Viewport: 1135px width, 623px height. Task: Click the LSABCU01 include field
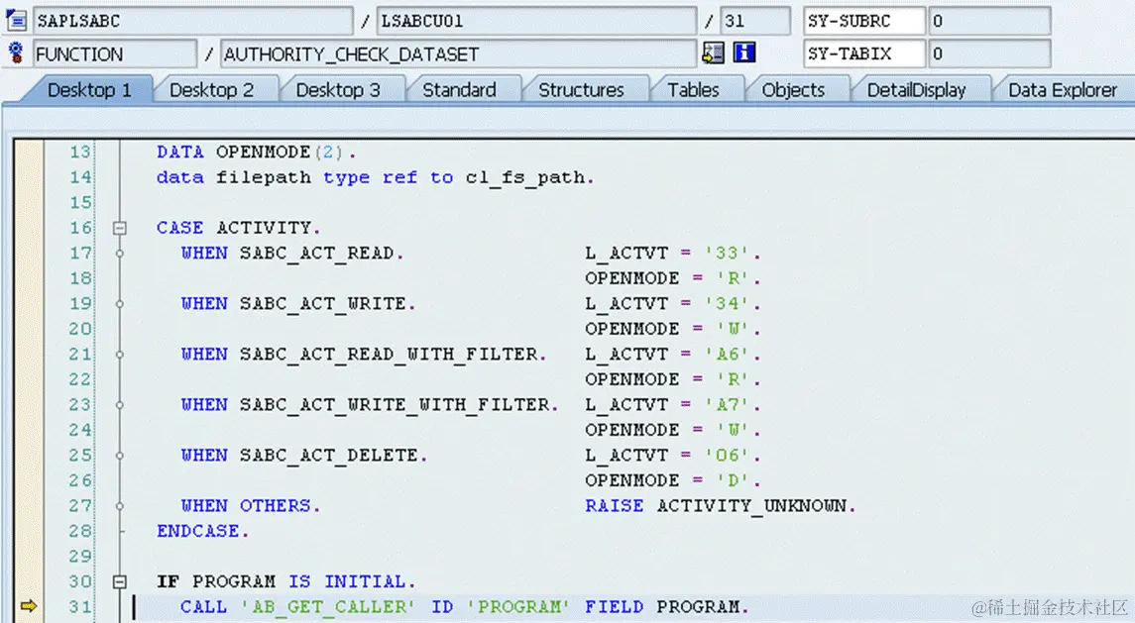536,21
